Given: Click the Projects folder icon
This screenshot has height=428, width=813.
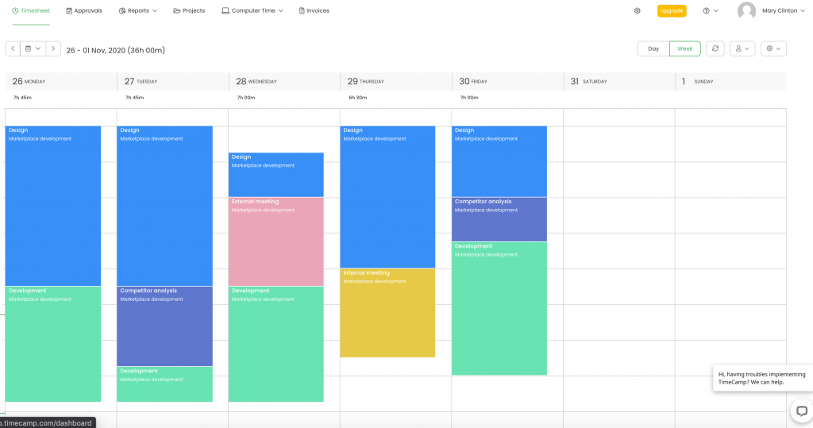Looking at the screenshot, I should tap(177, 11).
